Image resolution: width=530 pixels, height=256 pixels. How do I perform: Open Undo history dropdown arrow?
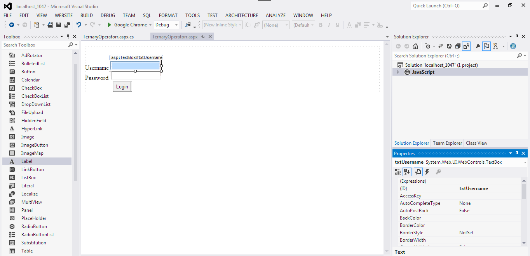[85, 25]
